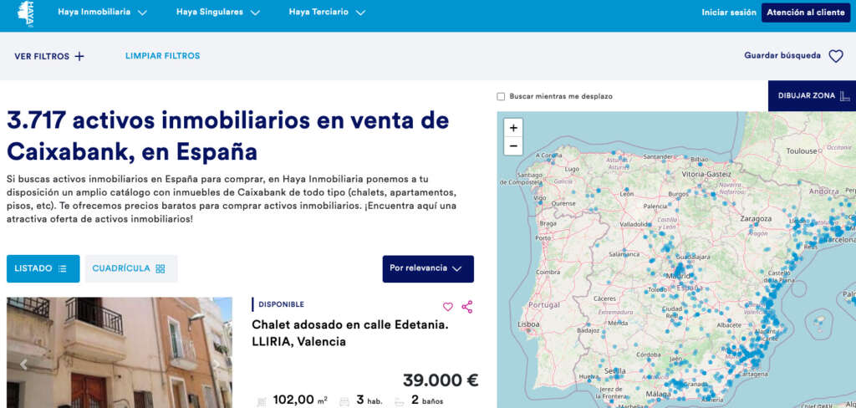Favorite the Edetania chalet listing heart

[x=448, y=307]
